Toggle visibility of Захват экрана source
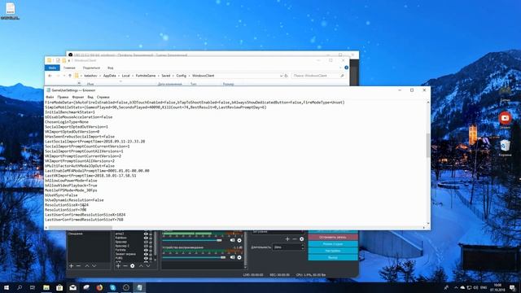Screen dimensions: 521x293 146,254
